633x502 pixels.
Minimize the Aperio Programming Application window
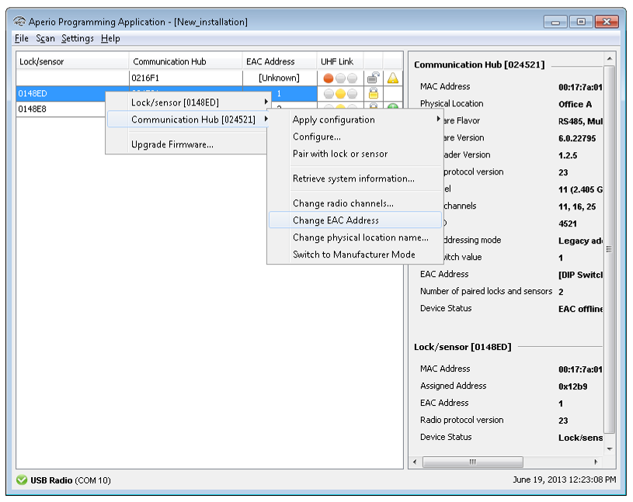555,22
